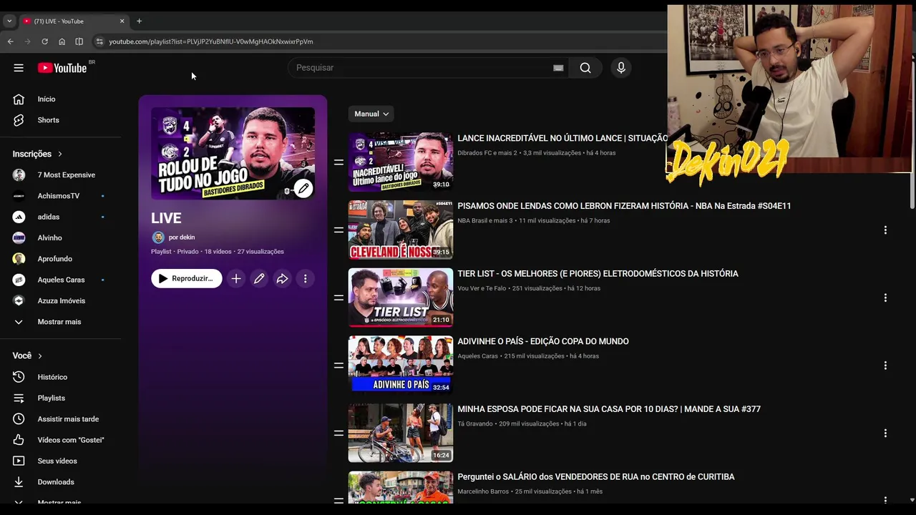Open Aqueles Caras channel in sidebar

pyautogui.click(x=60, y=280)
